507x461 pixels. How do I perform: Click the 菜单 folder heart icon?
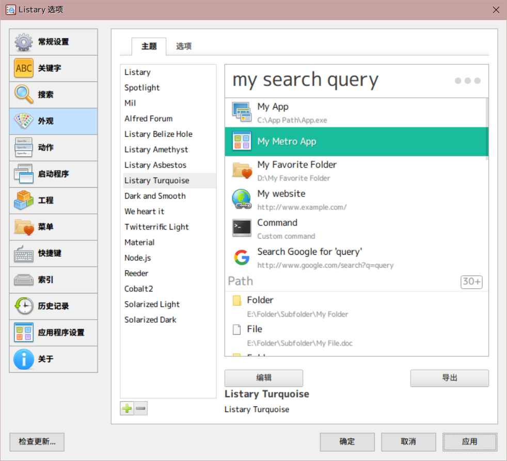(24, 227)
